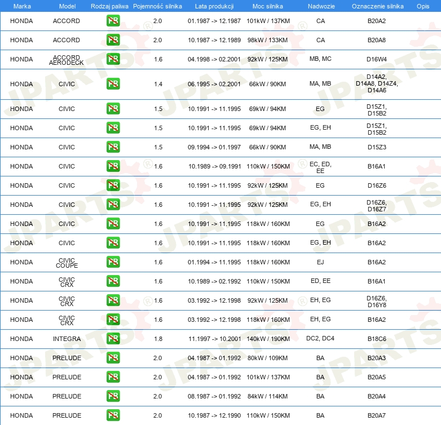Click body code EC, ED, EE
Viewport: 441px width, 425px height.
click(x=320, y=167)
